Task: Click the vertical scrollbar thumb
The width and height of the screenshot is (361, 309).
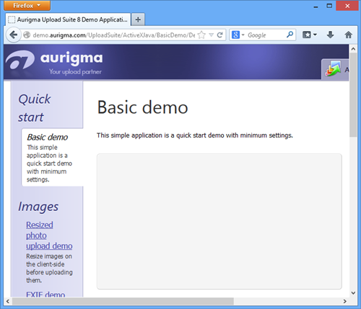Action: coord(353,95)
